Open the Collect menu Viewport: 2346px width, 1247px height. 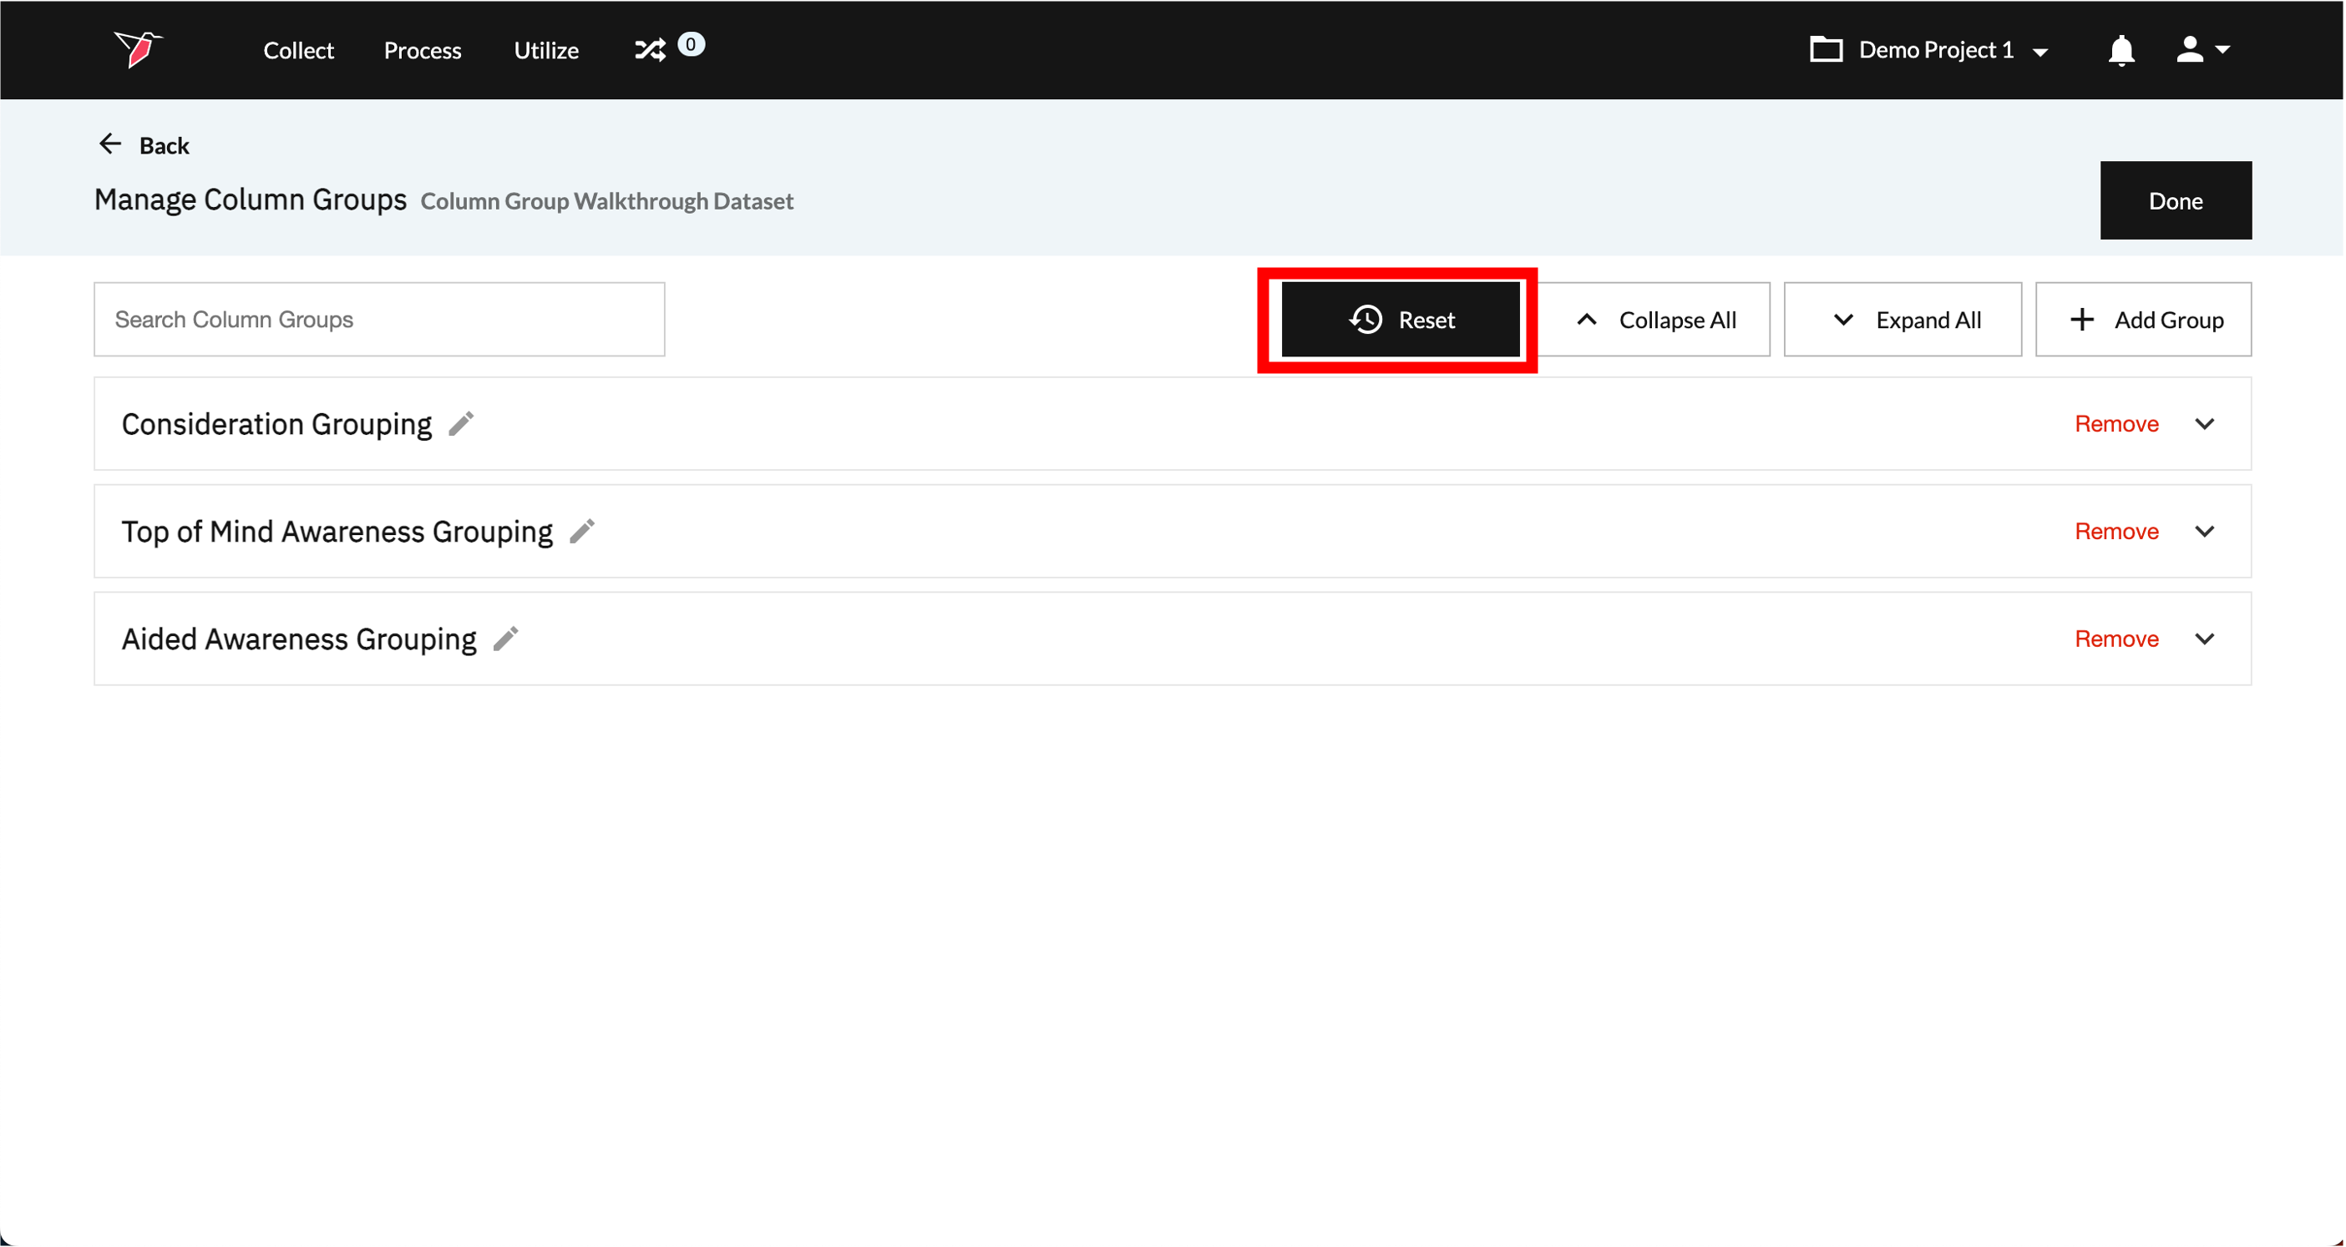298,50
